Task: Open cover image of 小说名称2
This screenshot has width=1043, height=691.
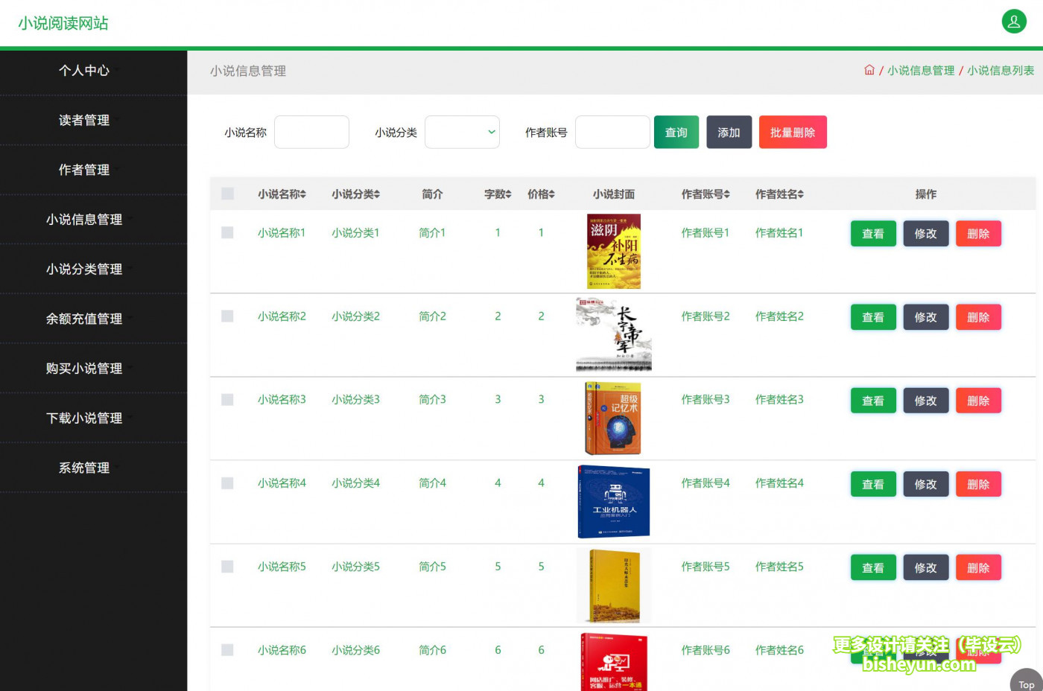Action: (x=614, y=334)
